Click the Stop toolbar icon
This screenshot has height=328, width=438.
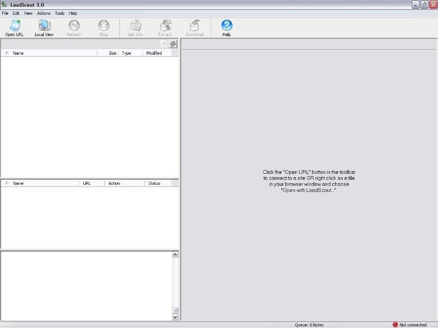[103, 28]
